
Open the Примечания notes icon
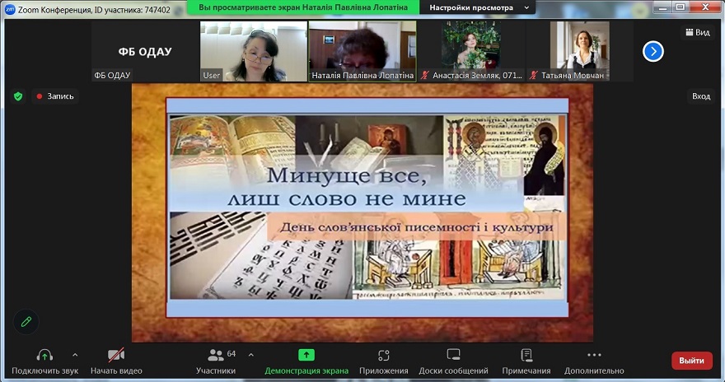(x=526, y=355)
